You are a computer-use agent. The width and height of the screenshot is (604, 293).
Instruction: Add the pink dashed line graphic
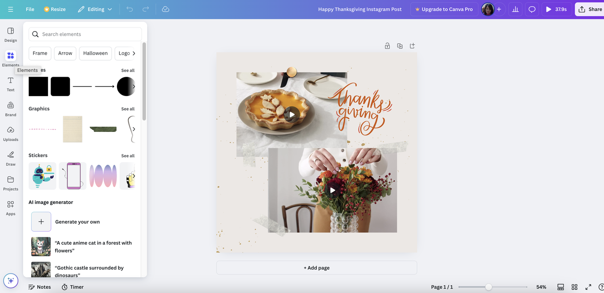42,129
